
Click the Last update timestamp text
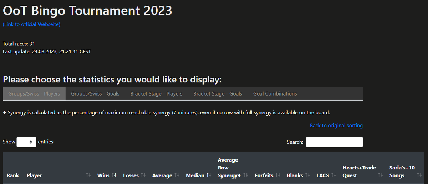click(47, 51)
